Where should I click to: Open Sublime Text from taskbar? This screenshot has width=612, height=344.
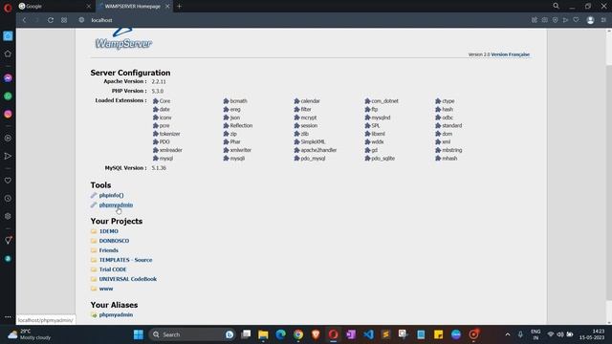(385, 334)
